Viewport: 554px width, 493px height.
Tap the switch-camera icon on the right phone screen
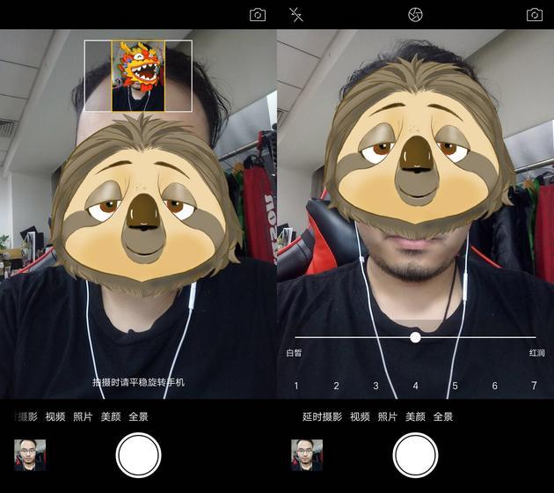coord(535,15)
